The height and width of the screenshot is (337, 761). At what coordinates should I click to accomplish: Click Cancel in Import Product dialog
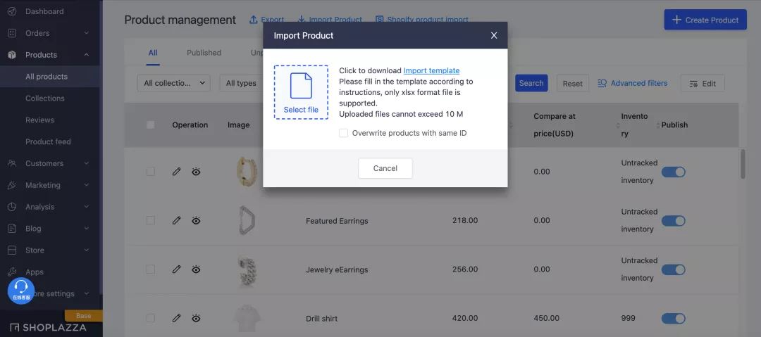[x=385, y=168]
